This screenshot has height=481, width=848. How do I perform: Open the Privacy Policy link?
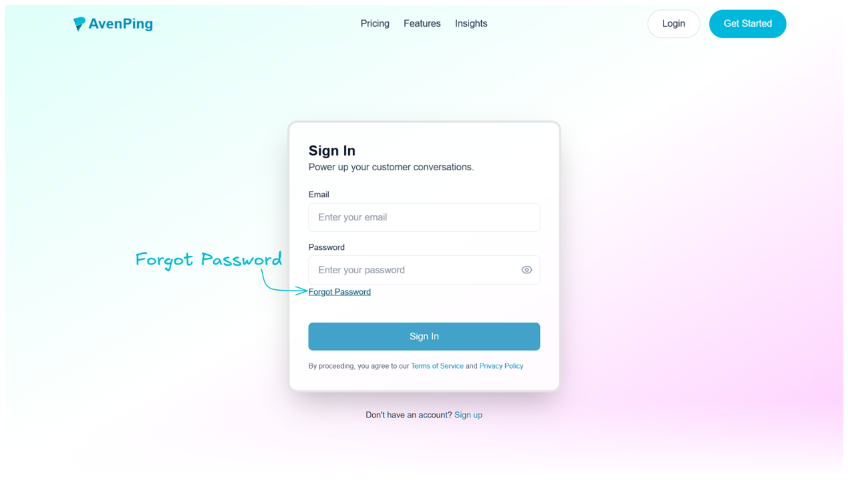501,365
